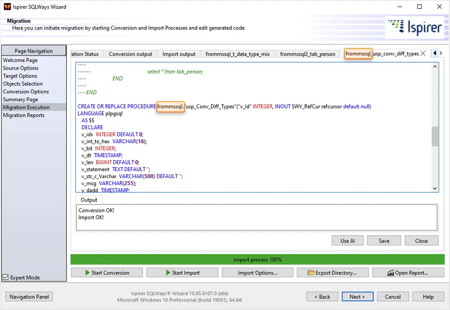Click the code editor scroll up arrow
The height and width of the screenshot is (310, 450).
pyautogui.click(x=435, y=67)
